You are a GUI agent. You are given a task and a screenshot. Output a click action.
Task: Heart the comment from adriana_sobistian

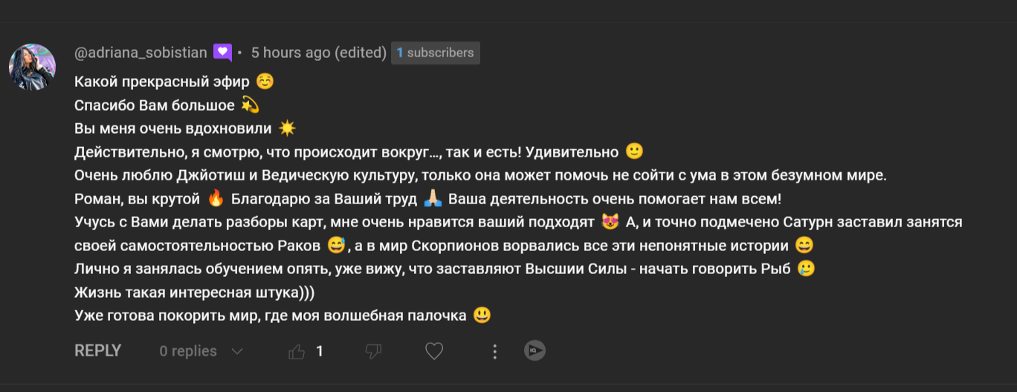[x=434, y=351]
